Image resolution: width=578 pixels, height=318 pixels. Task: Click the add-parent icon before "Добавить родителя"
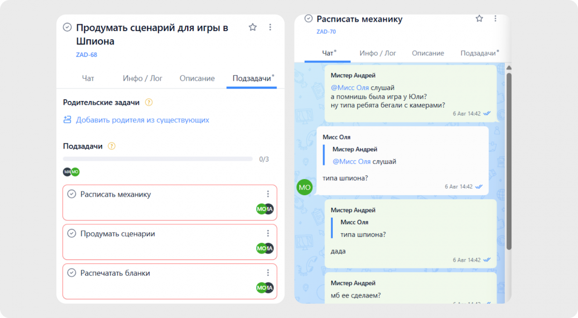[67, 119]
